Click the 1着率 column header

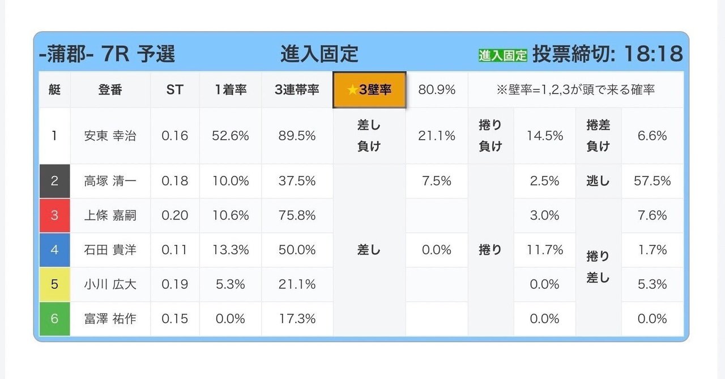click(230, 90)
